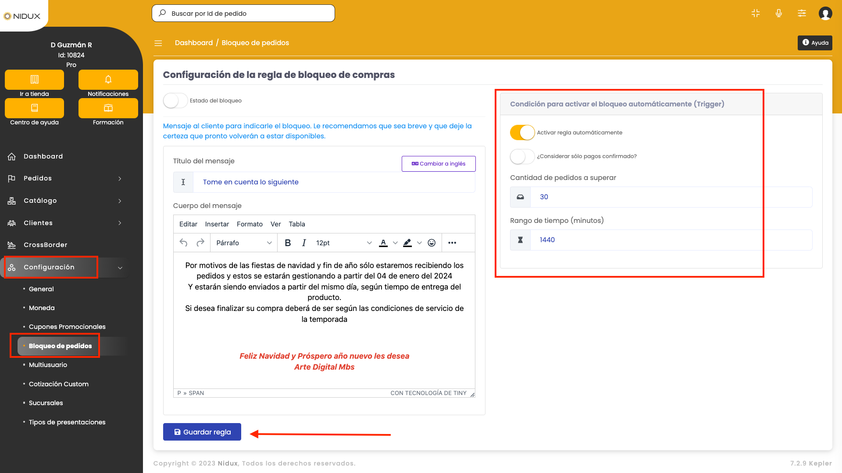The width and height of the screenshot is (842, 473).
Task: Open the settings sliders icon in header
Action: tap(802, 13)
